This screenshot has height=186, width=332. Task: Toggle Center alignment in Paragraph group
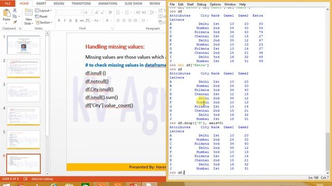(124, 21)
